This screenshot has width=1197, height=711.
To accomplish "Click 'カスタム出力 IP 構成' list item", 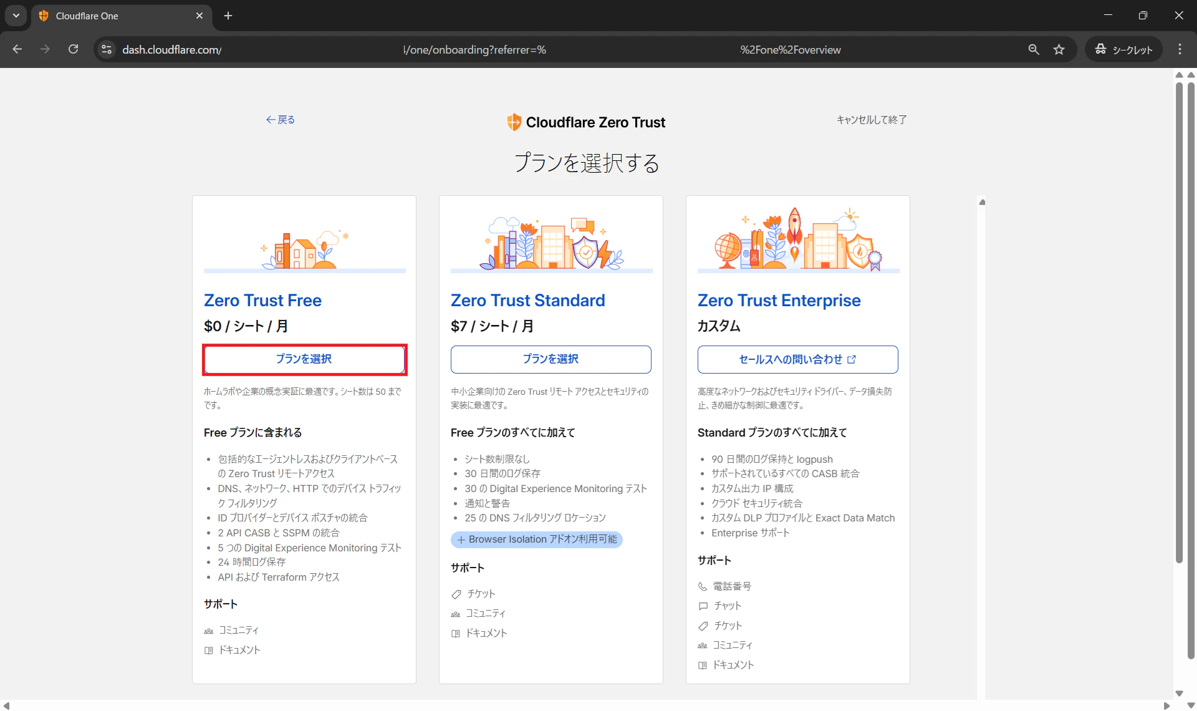I will coord(752,488).
